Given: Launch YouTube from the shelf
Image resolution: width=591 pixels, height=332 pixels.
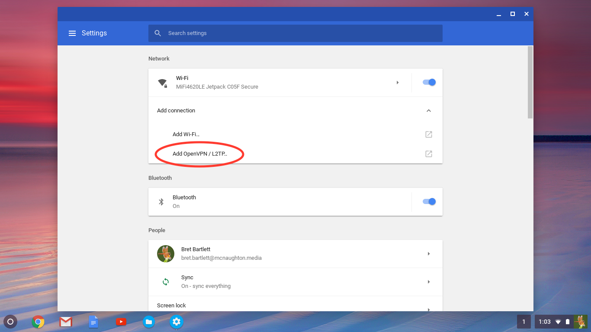Looking at the screenshot, I should coord(121,322).
